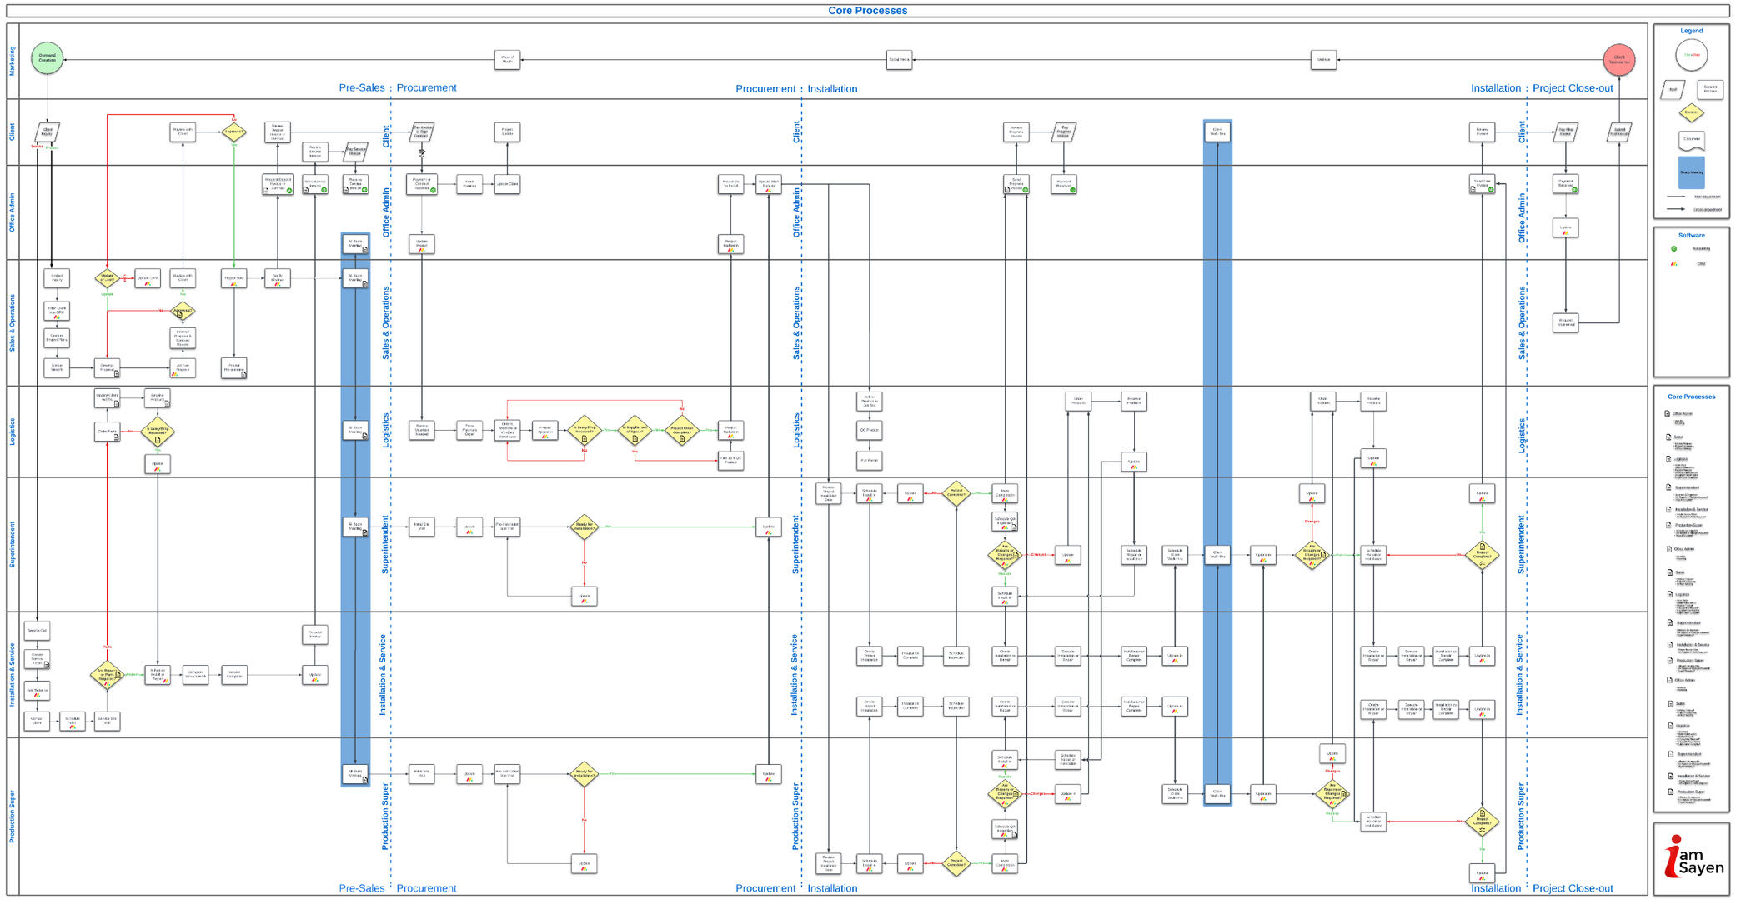Click the green Demand Creation start circle
This screenshot has height=909, width=1751.
[x=48, y=58]
